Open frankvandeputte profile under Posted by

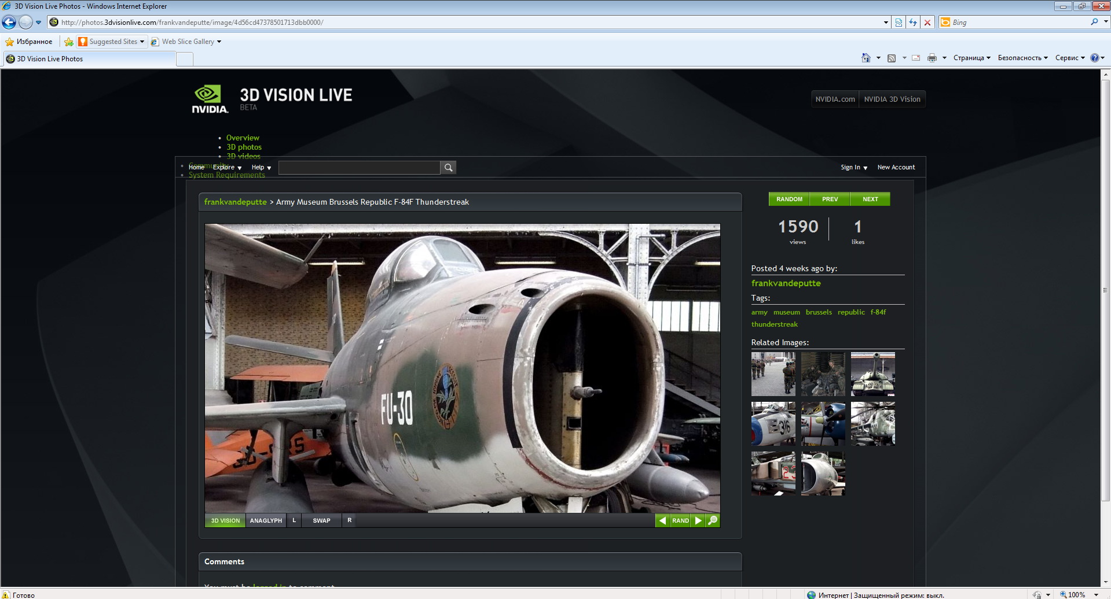[x=786, y=283]
